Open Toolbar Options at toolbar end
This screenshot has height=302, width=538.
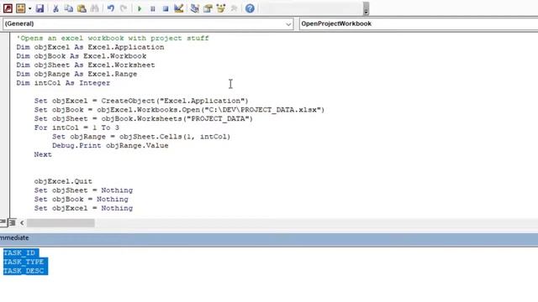(x=366, y=9)
